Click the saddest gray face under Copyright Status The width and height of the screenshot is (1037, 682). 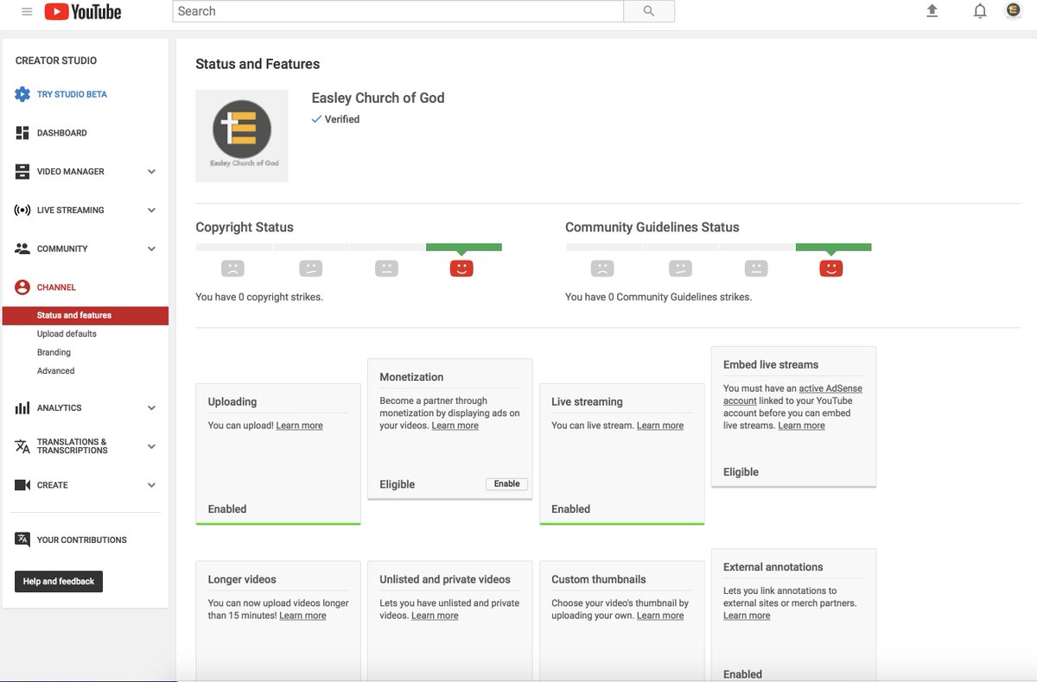232,268
